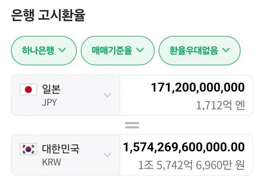Expand the JPY currency chevron

[x=107, y=95]
